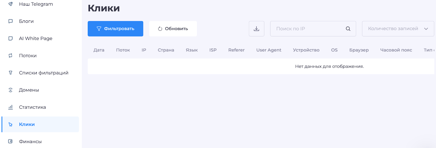The height and width of the screenshot is (148, 436).
Task: Go to the Клики sidebar section
Action: point(27,124)
